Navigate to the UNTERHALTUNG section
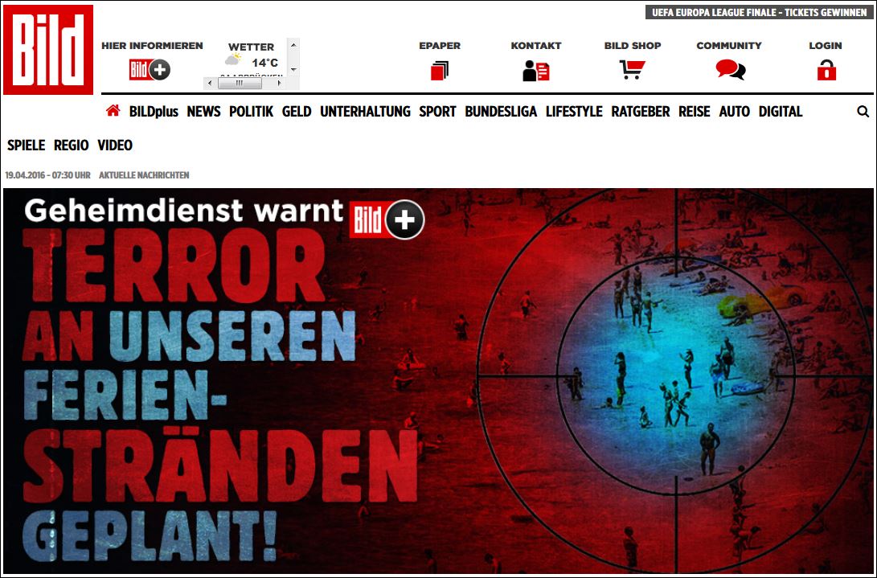The image size is (877, 578). [365, 112]
